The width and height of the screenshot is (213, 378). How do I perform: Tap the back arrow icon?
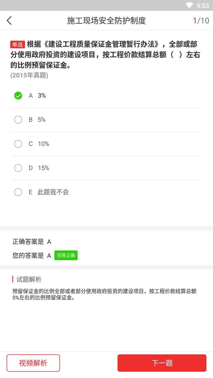(9, 20)
